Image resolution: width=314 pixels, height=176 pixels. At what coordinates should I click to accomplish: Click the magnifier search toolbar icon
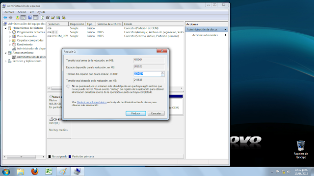point(58,18)
